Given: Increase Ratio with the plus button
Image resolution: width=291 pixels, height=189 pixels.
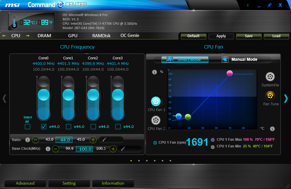Looking at the screenshot, I should pos(93,140).
